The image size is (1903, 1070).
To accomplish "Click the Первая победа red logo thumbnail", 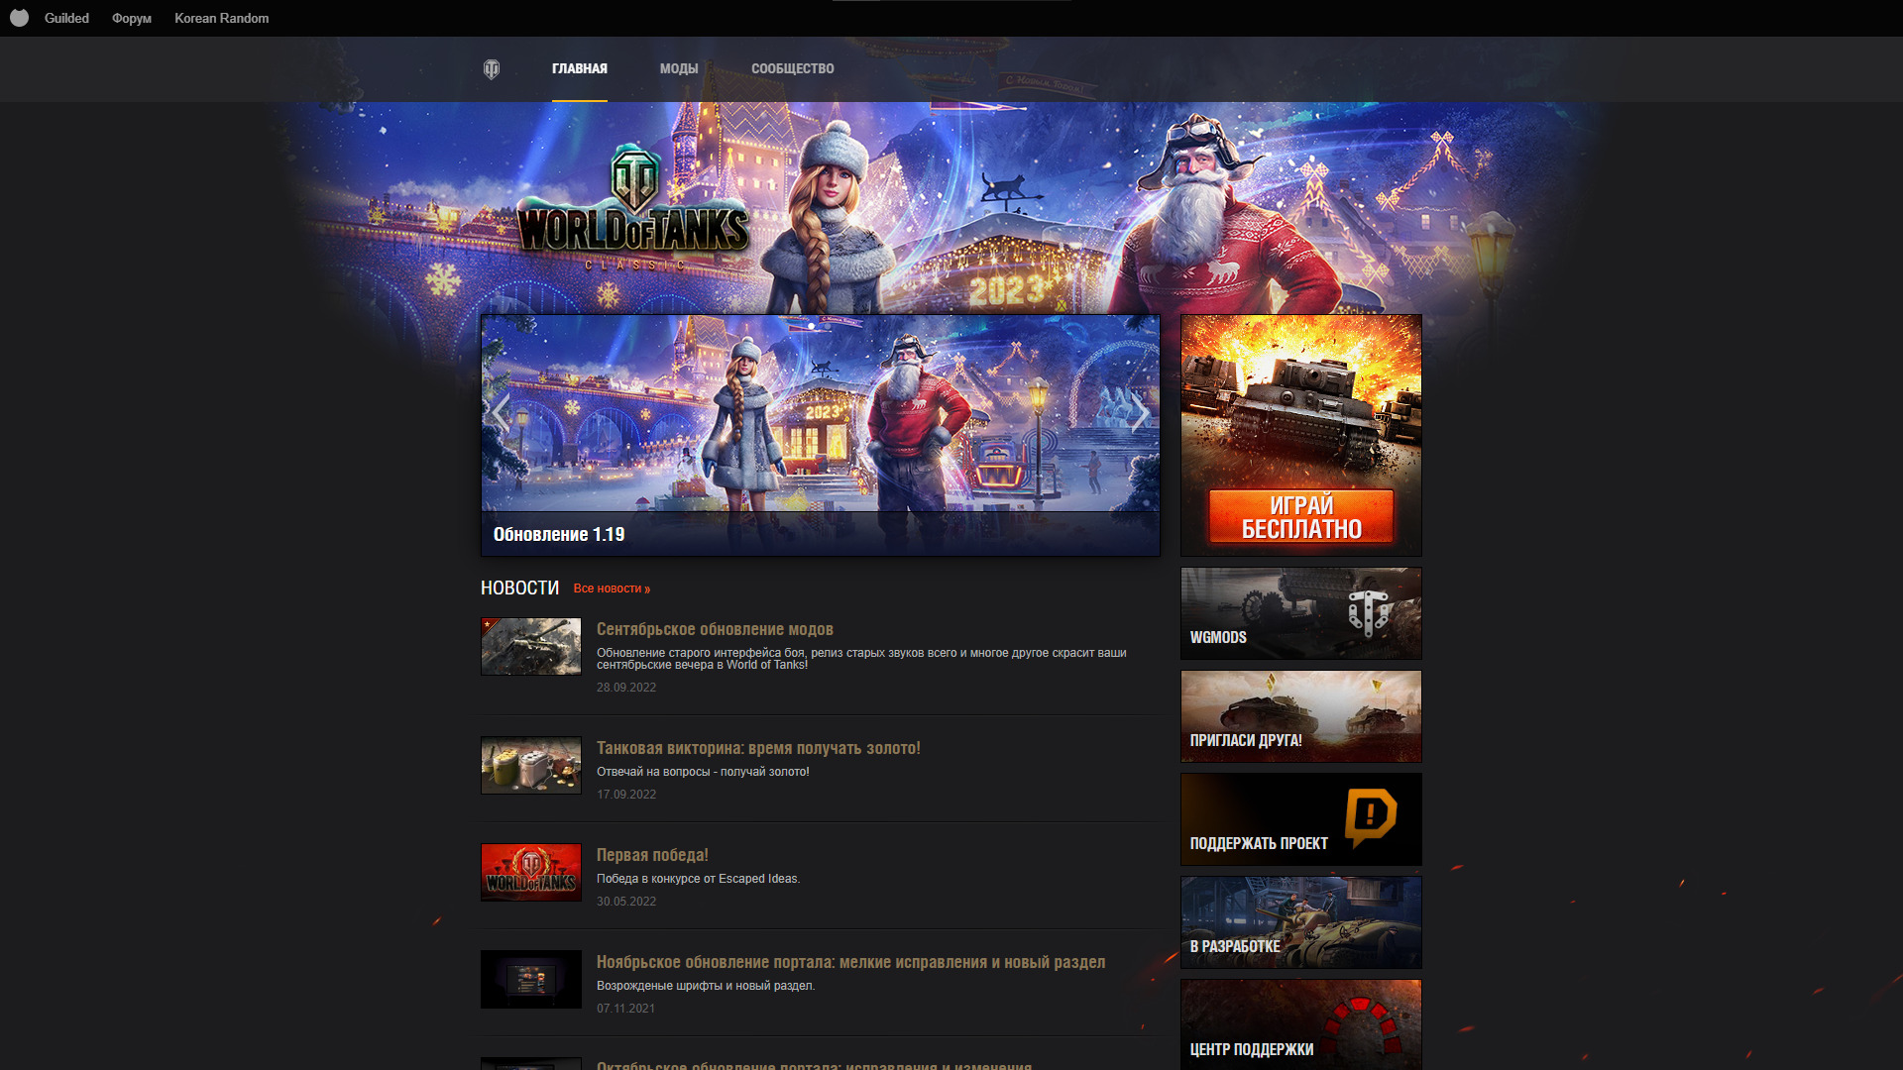I will click(x=531, y=872).
